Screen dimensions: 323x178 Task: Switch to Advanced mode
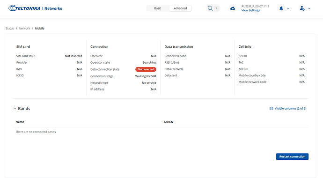pos(180,8)
